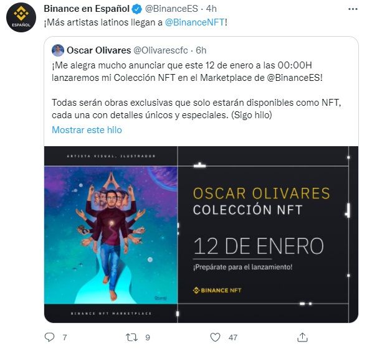Click Mostrar este hilo link
Screen dimensions: 367x349
(87, 130)
